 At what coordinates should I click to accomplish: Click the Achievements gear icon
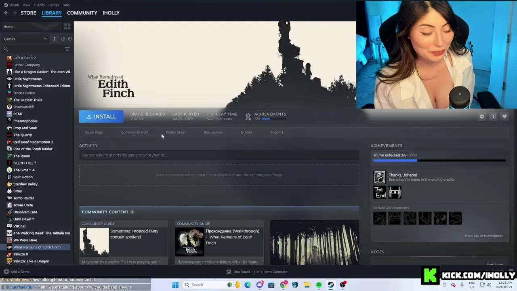click(x=248, y=116)
